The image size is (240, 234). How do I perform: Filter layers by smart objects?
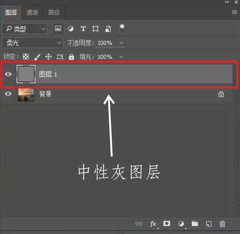pyautogui.click(x=108, y=29)
